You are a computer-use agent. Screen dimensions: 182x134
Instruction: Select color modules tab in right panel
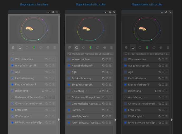coord(147,48)
